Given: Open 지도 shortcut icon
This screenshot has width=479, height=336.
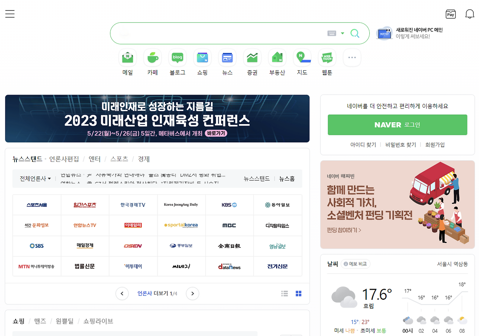Looking at the screenshot, I should tap(302, 58).
